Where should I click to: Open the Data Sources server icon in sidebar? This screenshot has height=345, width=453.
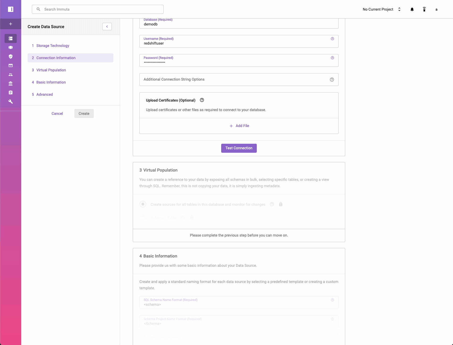click(11, 38)
